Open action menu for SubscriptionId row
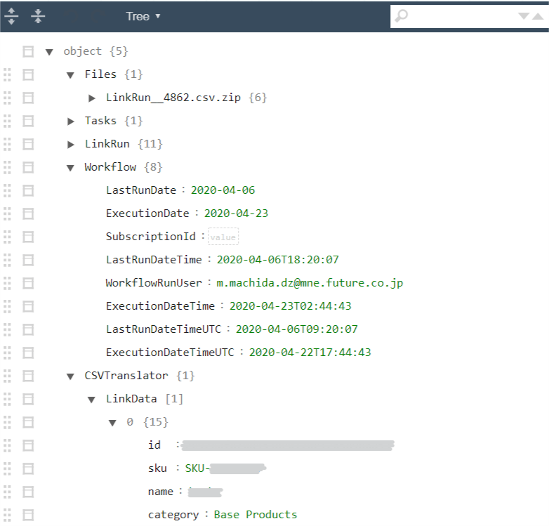This screenshot has width=549, height=526. (28, 237)
